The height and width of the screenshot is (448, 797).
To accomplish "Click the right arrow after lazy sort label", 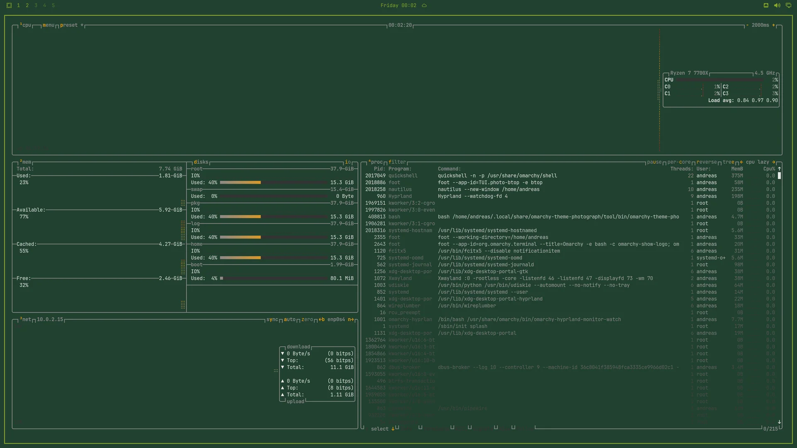I will pyautogui.click(x=773, y=162).
